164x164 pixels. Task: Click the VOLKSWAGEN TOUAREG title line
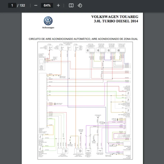click(x=115, y=17)
